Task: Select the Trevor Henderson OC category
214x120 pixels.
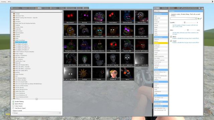Action: point(21,95)
